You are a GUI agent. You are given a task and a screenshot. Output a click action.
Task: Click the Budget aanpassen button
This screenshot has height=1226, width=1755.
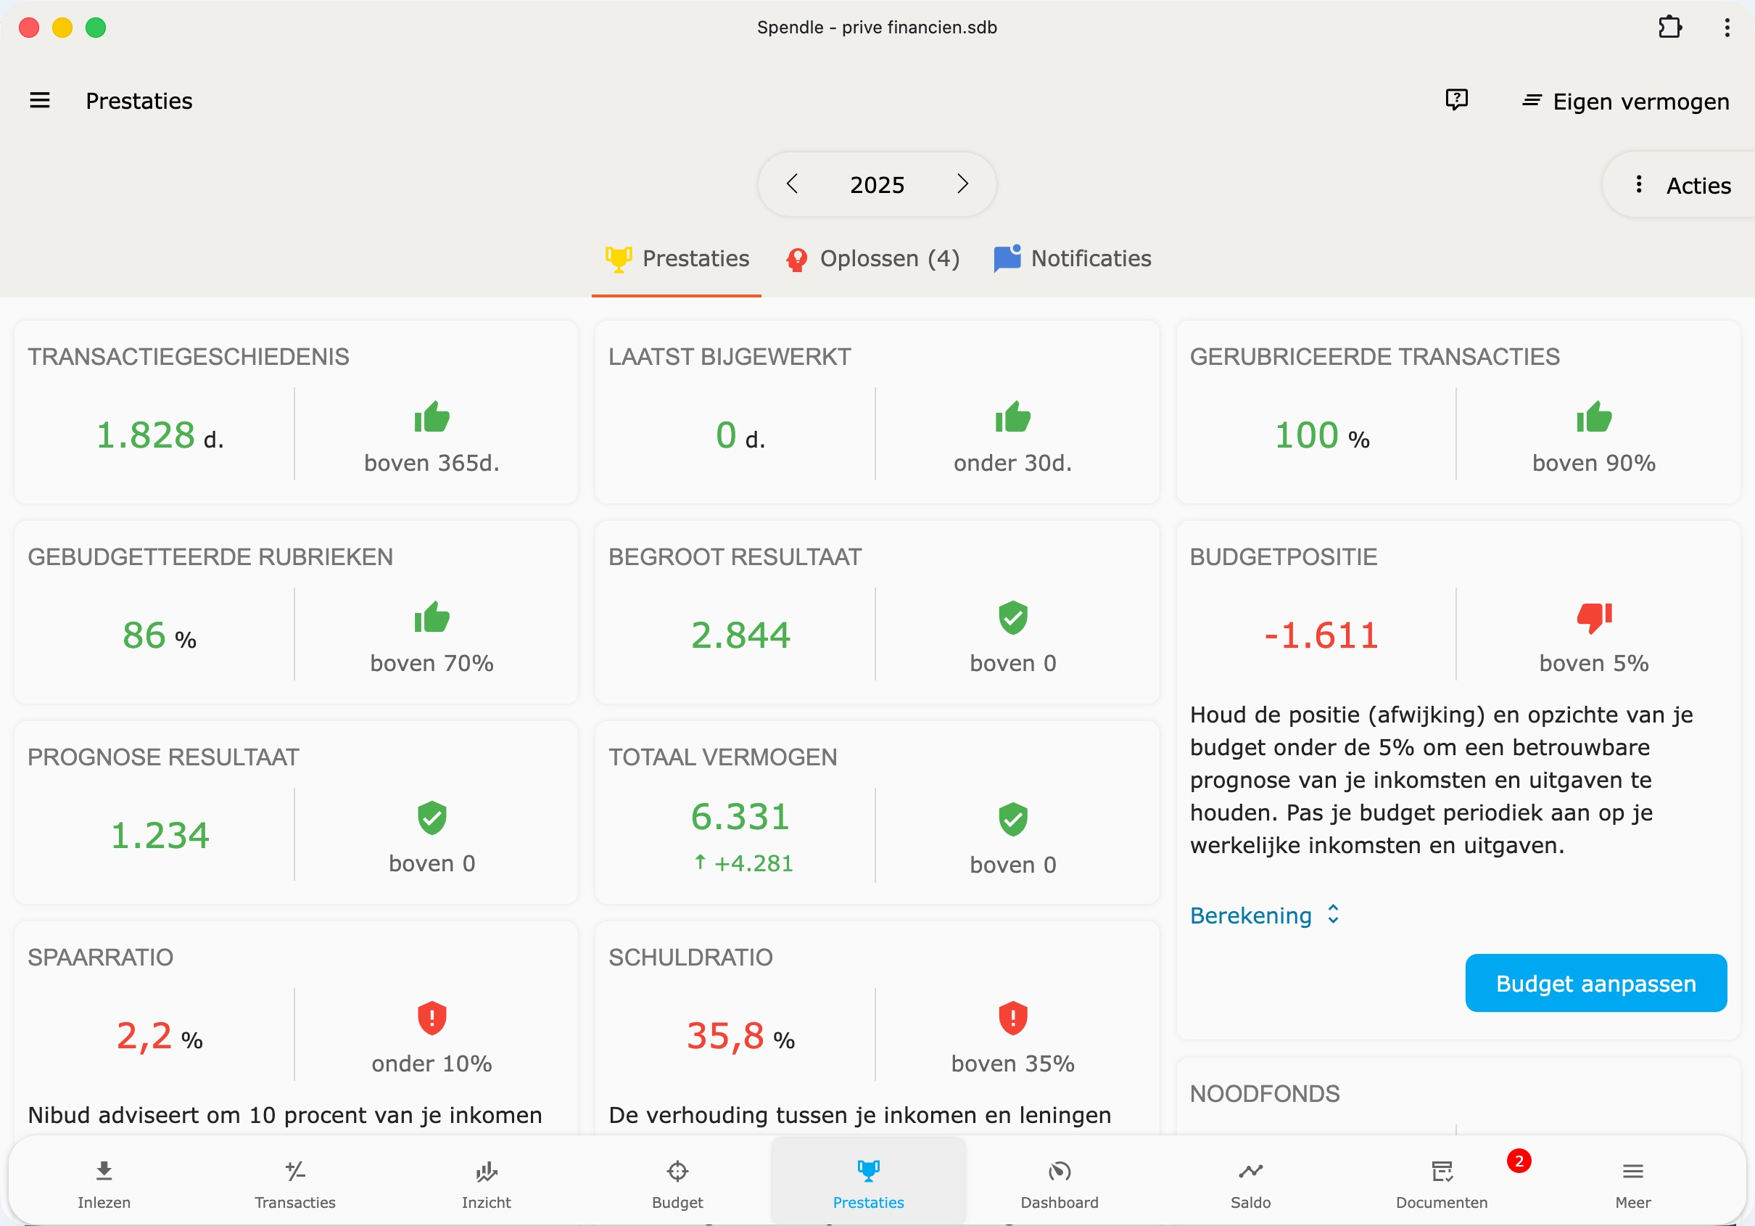(x=1595, y=983)
